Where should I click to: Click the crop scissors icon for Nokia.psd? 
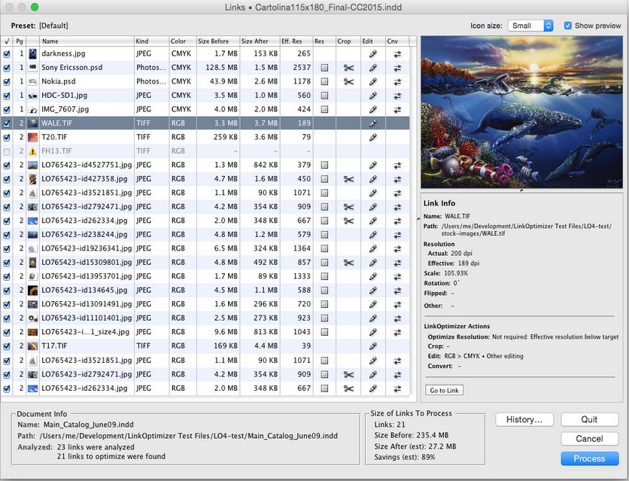[348, 81]
